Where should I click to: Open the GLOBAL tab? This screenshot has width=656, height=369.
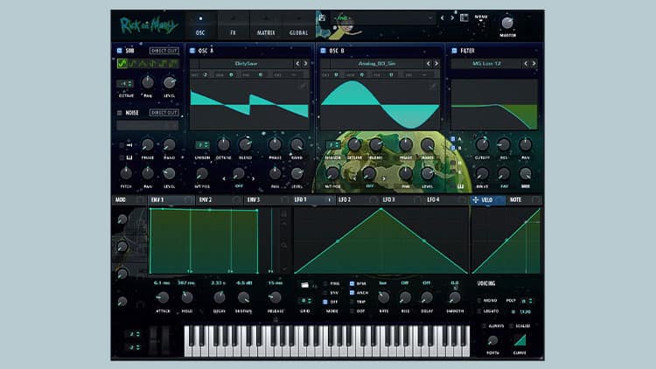click(x=298, y=25)
